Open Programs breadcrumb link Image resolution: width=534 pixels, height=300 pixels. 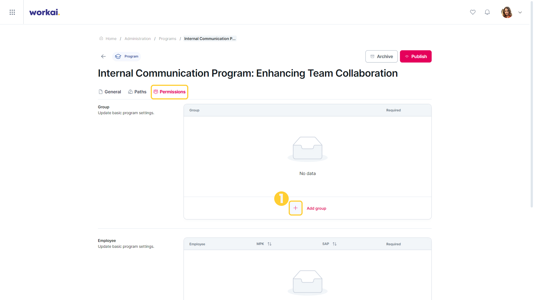(x=167, y=39)
